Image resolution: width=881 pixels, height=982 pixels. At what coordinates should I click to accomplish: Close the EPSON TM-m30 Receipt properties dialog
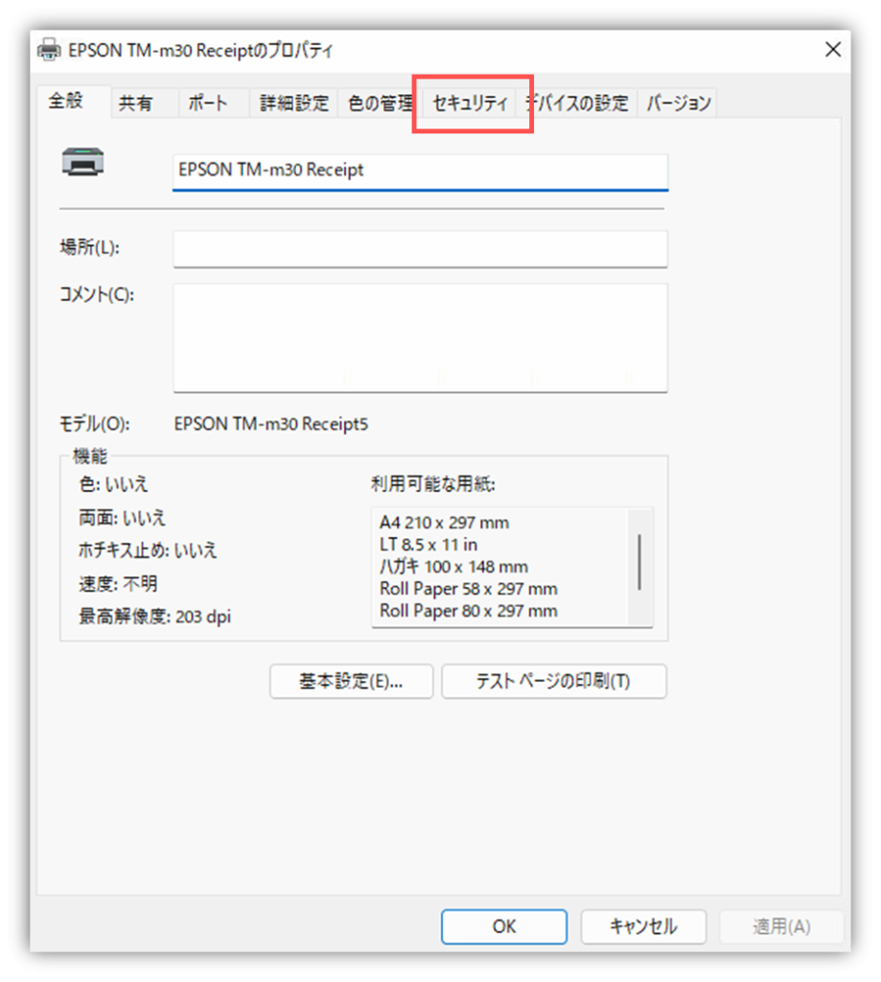(832, 50)
